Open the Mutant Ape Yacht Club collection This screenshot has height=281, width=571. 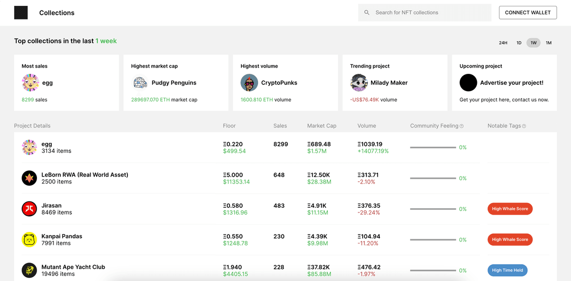[x=73, y=267]
